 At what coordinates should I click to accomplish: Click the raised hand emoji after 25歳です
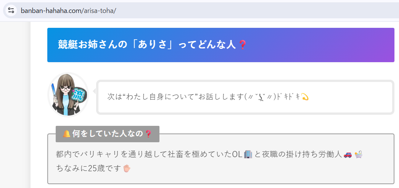pos(127,168)
